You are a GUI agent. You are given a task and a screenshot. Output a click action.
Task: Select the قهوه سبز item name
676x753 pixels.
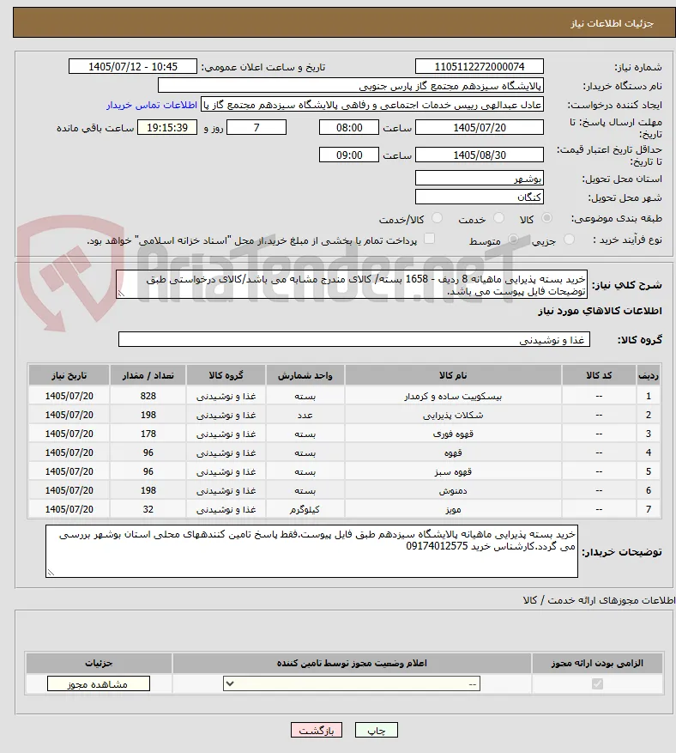tap(453, 472)
